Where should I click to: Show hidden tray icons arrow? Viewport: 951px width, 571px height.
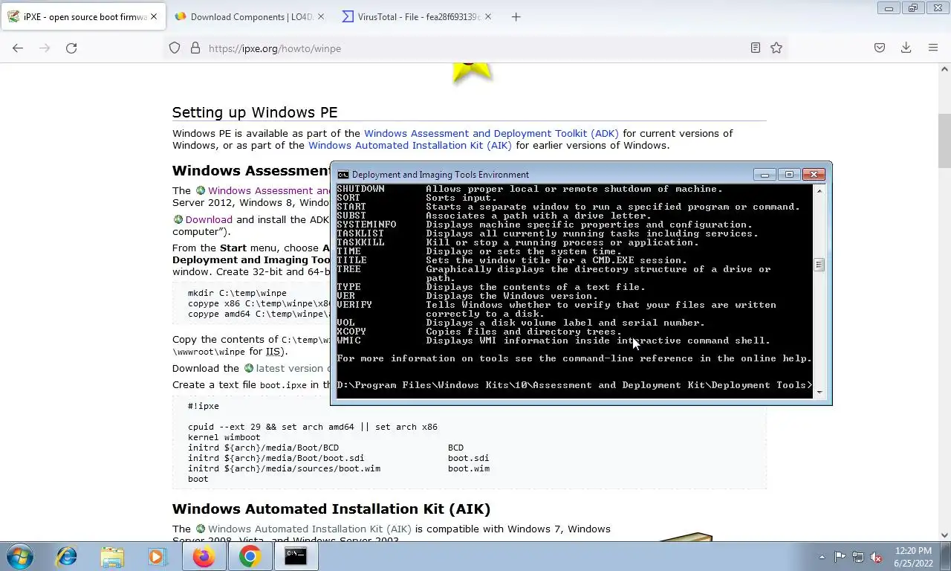click(x=822, y=557)
